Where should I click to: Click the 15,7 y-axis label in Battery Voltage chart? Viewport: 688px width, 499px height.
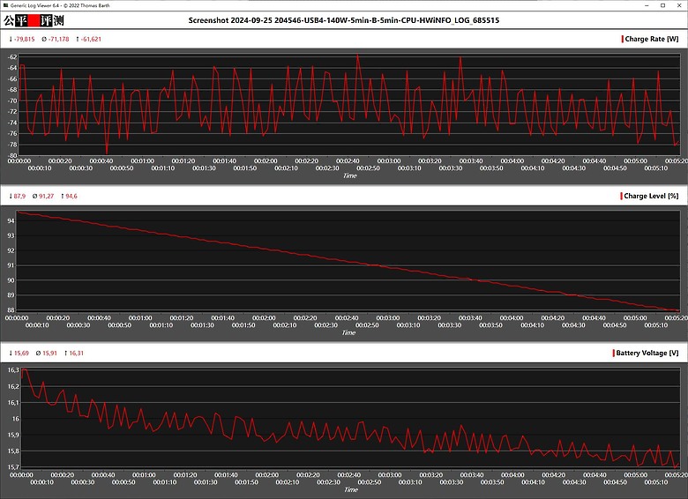tap(13, 467)
